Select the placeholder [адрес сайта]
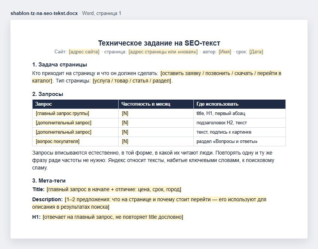The width and height of the screenshot is (318, 249). click(84, 52)
